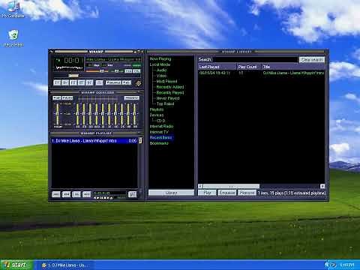This screenshot has height=270, width=360.
Task: Click the balance slider in Winamp
Action: click(116, 71)
